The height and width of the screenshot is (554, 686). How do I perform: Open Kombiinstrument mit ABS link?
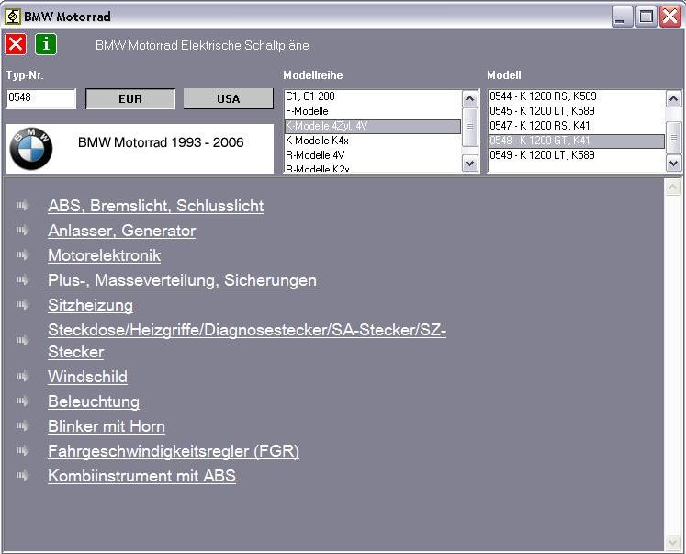point(141,476)
